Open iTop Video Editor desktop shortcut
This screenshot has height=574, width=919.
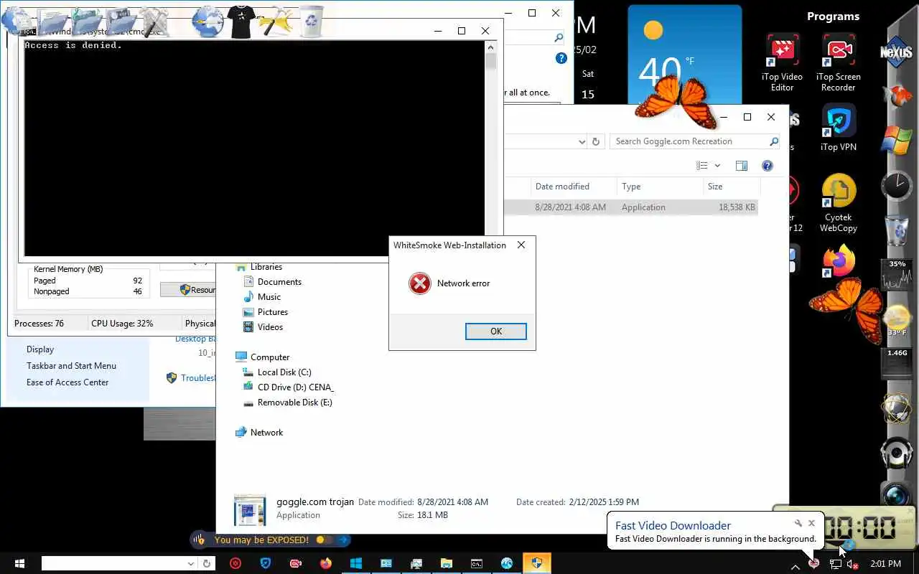pos(782,63)
